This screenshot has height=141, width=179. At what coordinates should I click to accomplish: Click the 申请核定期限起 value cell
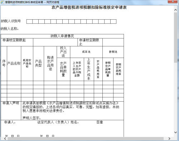[55, 42]
